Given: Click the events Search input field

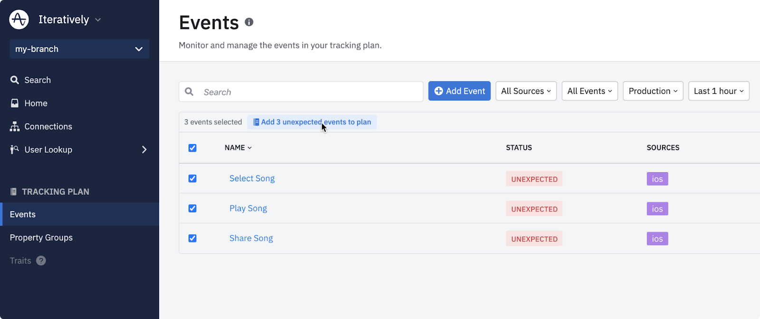Looking at the screenshot, I should coord(309,92).
